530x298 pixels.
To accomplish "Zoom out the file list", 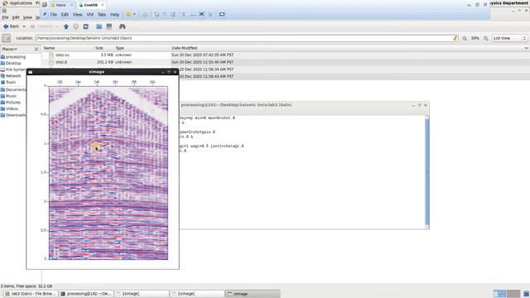I will coord(465,38).
